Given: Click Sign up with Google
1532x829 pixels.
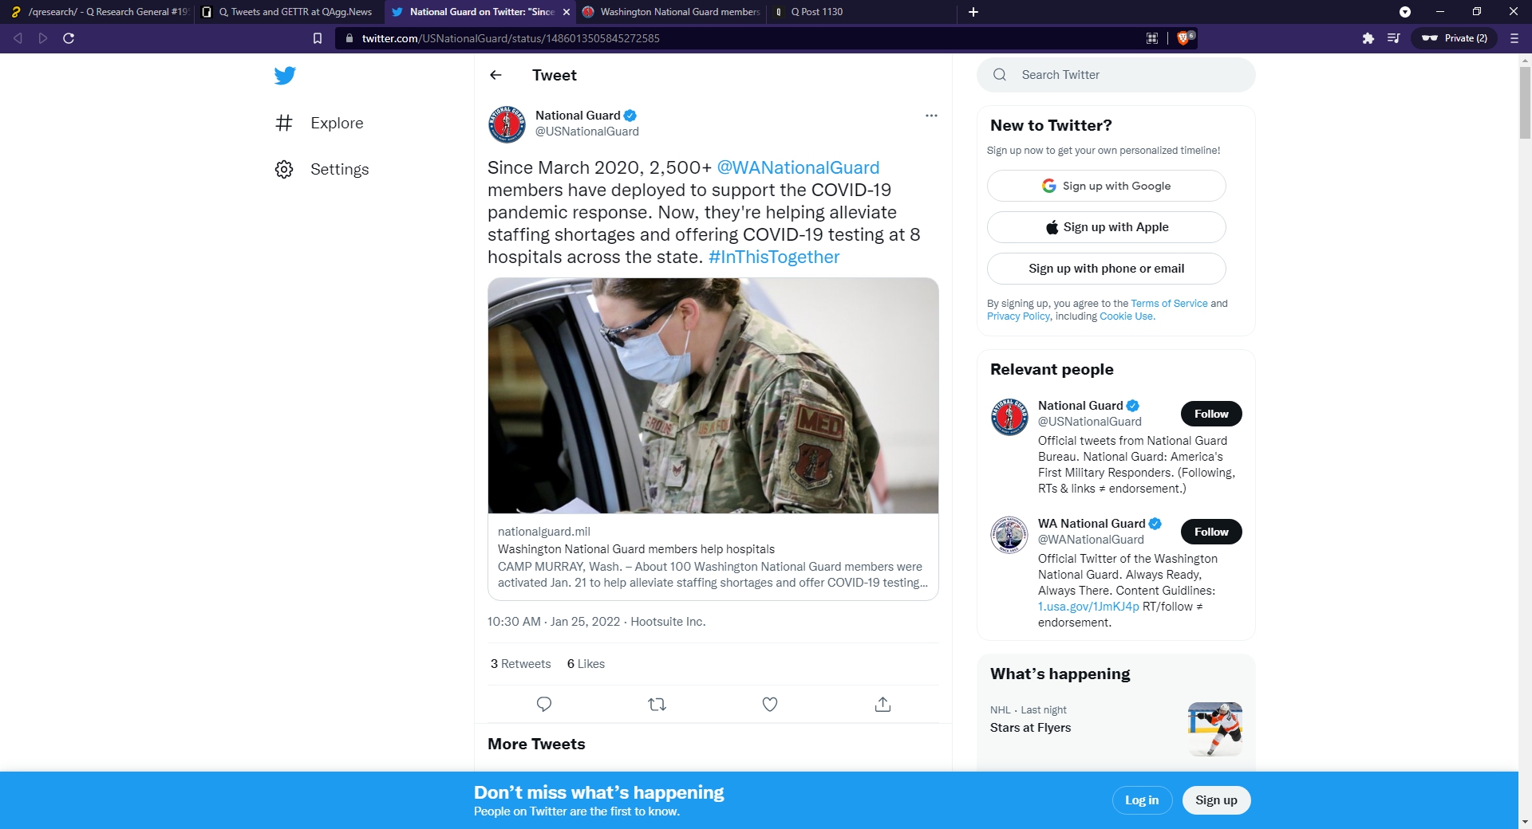Looking at the screenshot, I should pos(1106,186).
